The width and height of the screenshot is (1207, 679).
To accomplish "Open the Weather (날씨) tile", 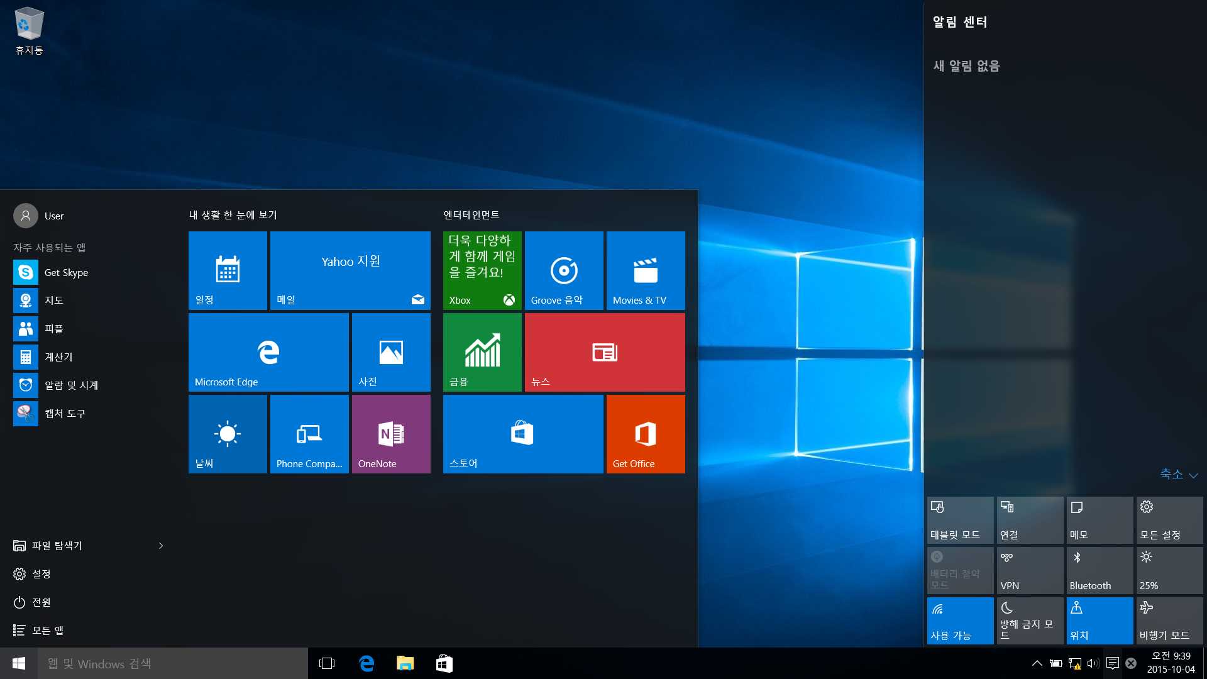I will 228,434.
